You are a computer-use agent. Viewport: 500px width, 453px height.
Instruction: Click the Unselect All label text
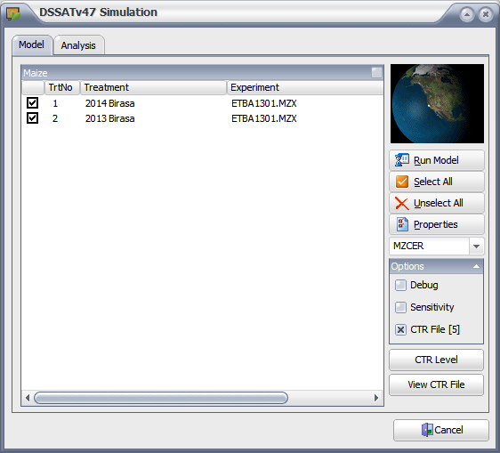(x=439, y=203)
